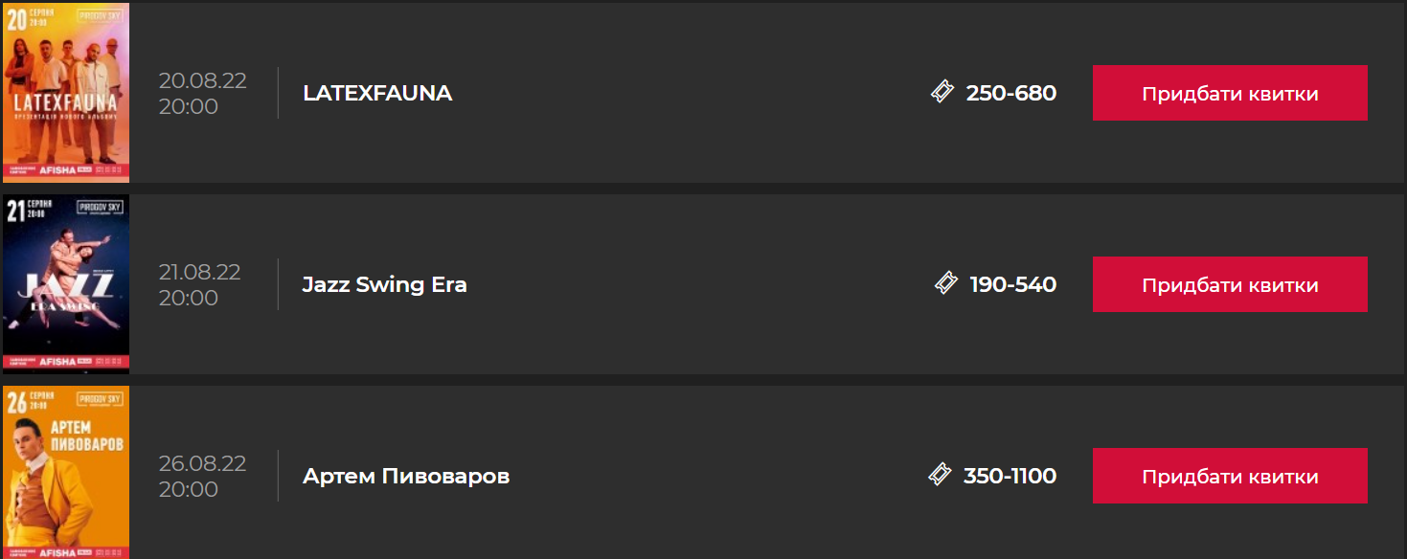Click Pirogov Sky badge on LATEXFAUNA poster
Screen dimensions: 1407x559
pos(100,18)
